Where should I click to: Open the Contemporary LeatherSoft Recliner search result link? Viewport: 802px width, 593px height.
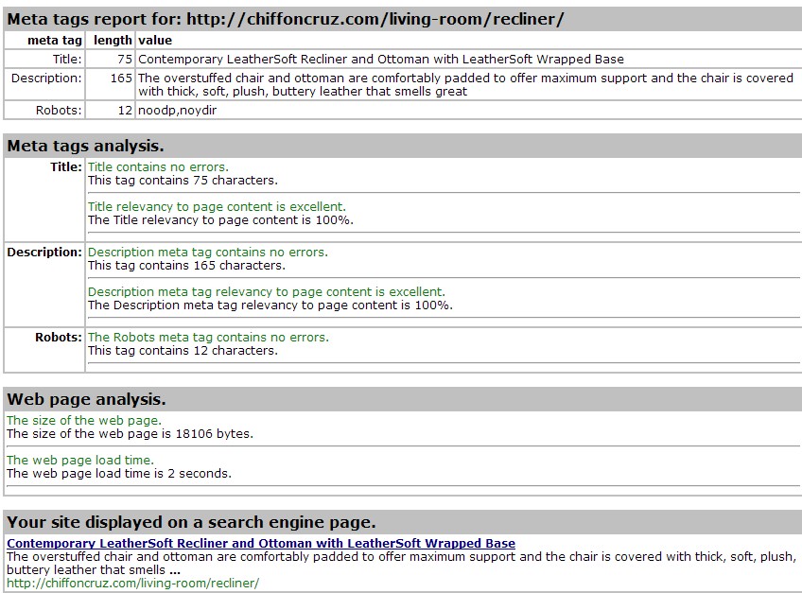261,544
